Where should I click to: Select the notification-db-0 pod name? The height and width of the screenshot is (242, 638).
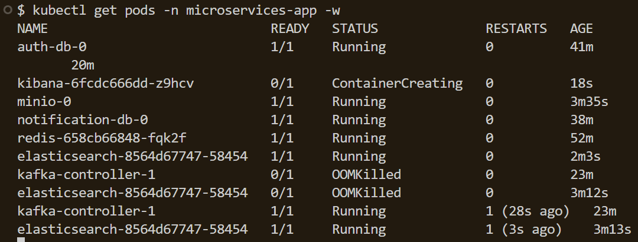(x=83, y=120)
